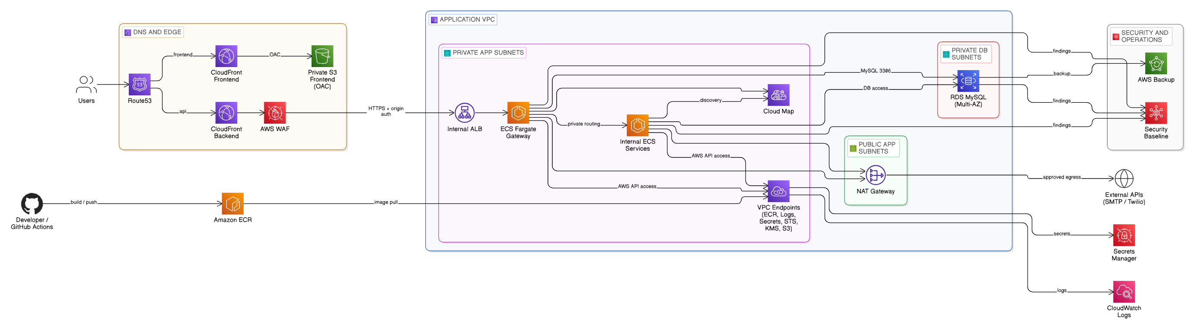1194x327 pixels.
Task: Click the 'Secrets Manager' label
Action: pos(1123,255)
